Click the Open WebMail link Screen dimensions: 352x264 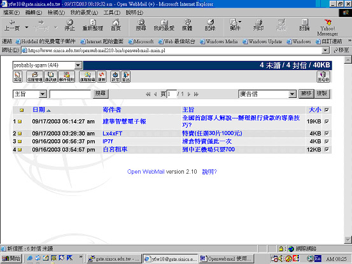[x=146, y=172]
